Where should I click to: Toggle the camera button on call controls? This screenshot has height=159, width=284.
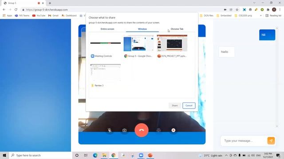pos(124,130)
